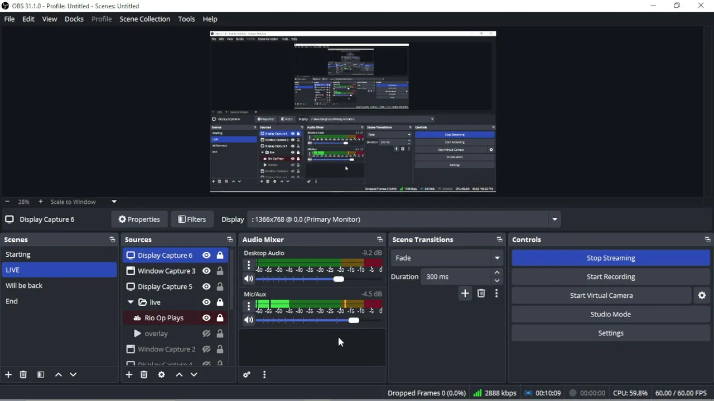Hide Display Capture 6 source
Screen dimensions: 714x401
[x=206, y=256]
